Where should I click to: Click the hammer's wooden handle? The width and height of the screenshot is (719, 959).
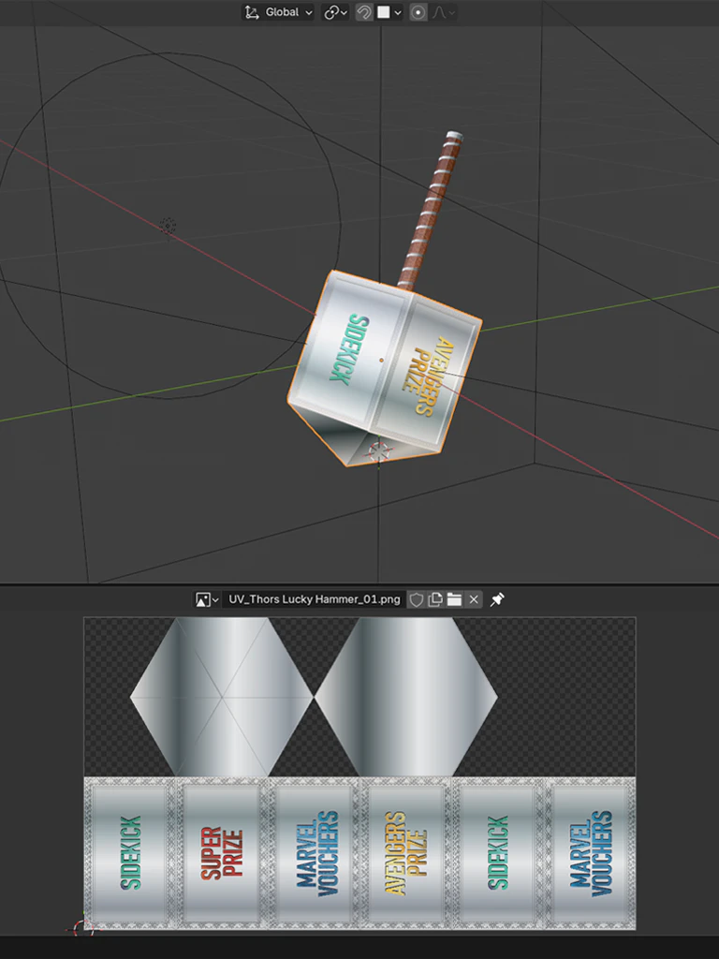(429, 211)
